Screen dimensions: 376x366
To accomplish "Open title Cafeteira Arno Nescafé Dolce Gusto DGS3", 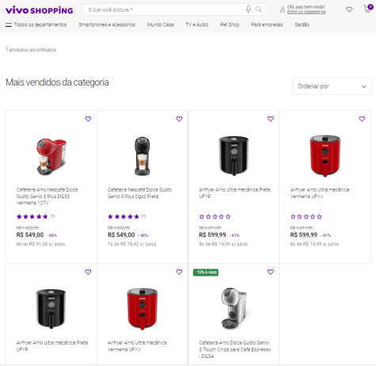I will (x=47, y=196).
